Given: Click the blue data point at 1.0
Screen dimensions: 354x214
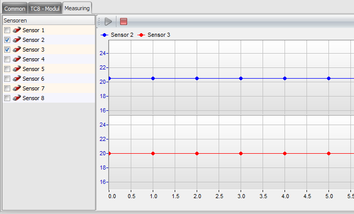Looking at the screenshot, I should 153,78.
